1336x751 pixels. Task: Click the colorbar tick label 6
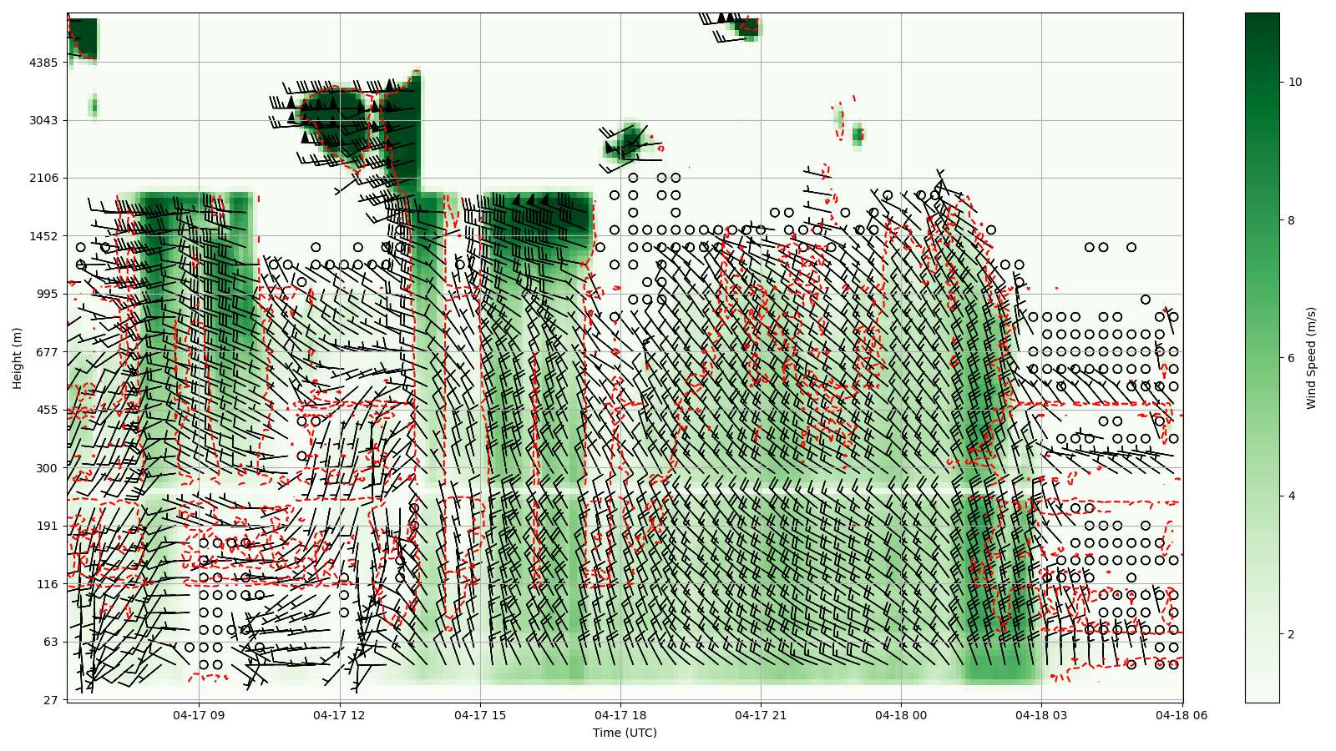pyautogui.click(x=1292, y=358)
